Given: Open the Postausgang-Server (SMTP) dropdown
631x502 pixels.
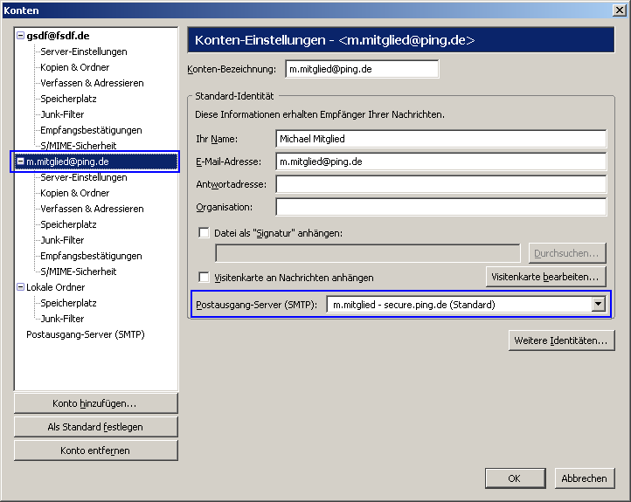Looking at the screenshot, I should coord(599,304).
